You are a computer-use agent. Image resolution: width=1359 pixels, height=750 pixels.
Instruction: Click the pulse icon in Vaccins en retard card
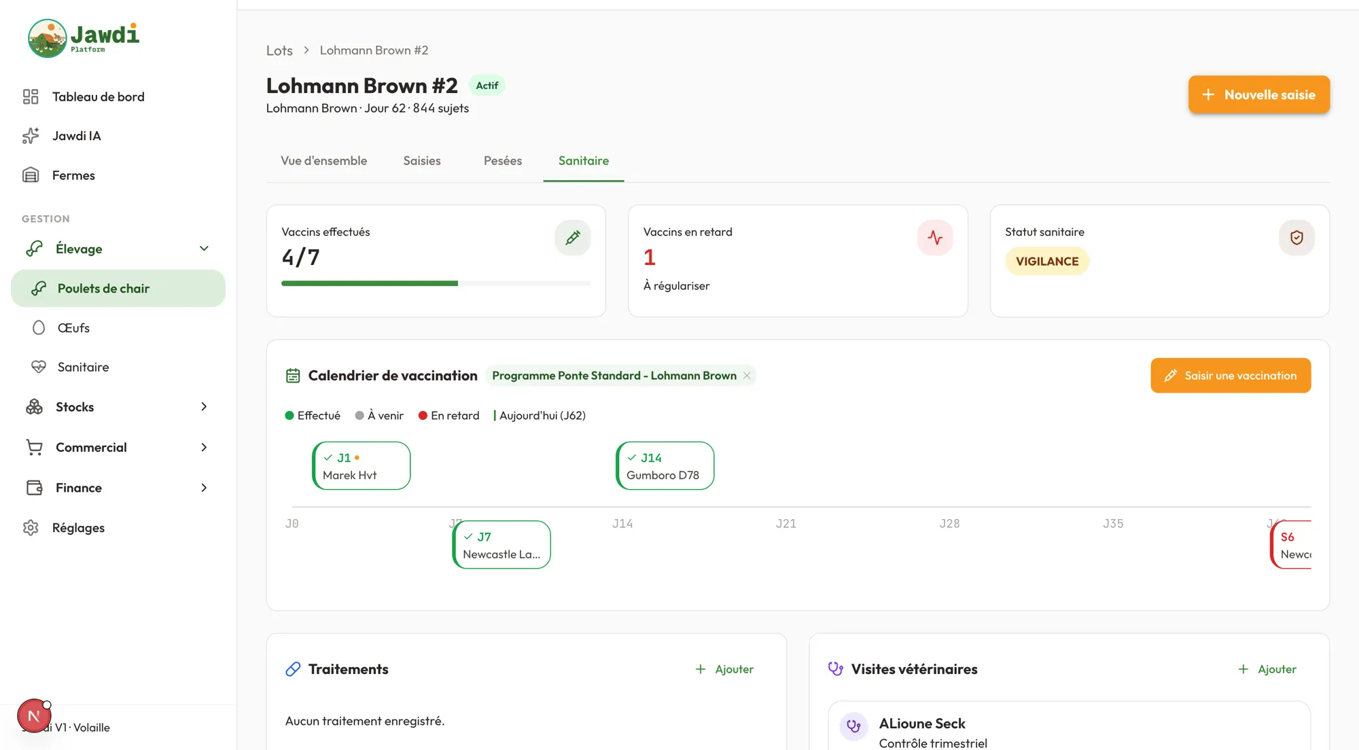tap(935, 238)
